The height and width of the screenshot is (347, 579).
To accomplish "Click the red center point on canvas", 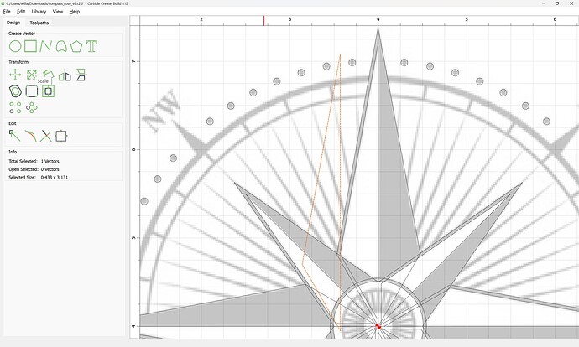I will 378,326.
